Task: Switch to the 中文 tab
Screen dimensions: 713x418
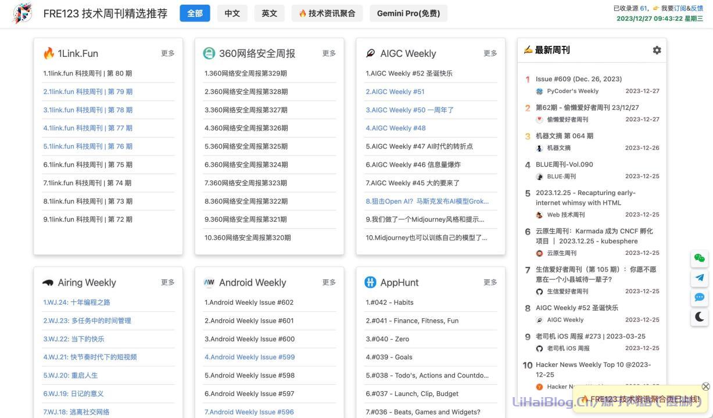Action: click(232, 13)
